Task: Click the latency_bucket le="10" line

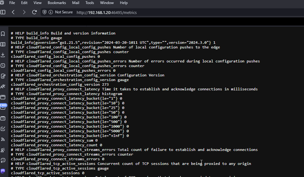Action: [x=68, y=103]
